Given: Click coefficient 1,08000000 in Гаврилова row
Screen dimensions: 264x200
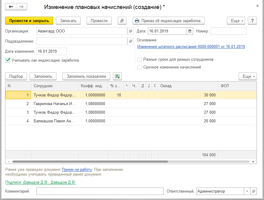Looking at the screenshot, I should click(x=93, y=104).
